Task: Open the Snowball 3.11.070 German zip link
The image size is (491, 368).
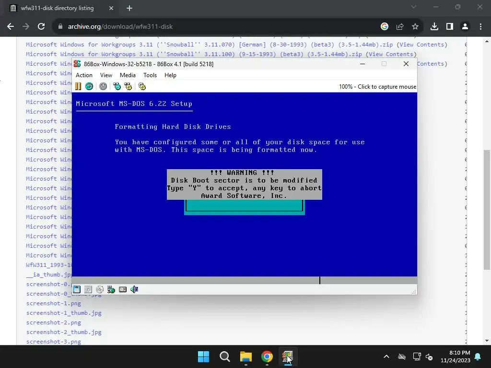Action: pos(209,45)
